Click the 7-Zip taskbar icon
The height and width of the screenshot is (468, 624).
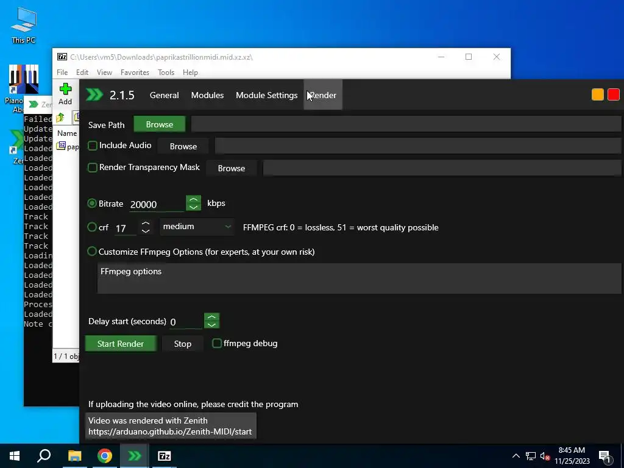click(x=165, y=456)
